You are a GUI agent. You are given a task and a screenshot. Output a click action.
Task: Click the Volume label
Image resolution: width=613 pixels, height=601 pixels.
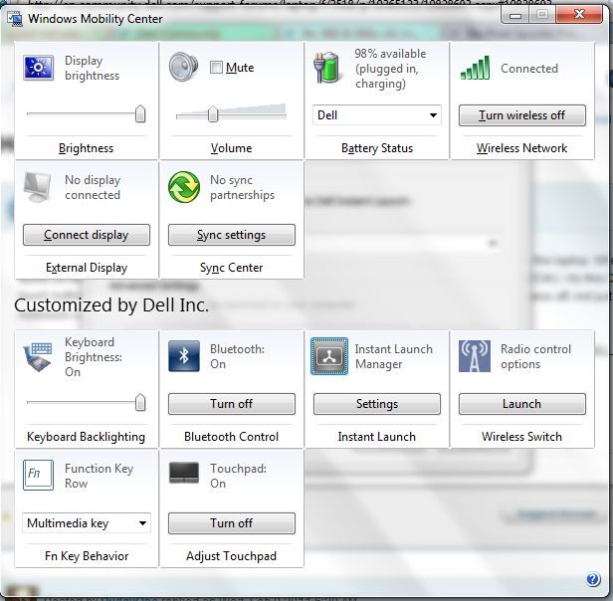tap(232, 148)
